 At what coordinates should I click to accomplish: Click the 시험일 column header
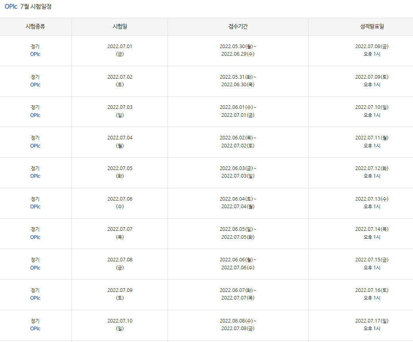120,26
